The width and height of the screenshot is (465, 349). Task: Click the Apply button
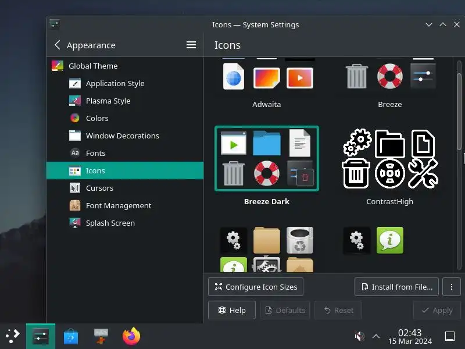(x=437, y=310)
